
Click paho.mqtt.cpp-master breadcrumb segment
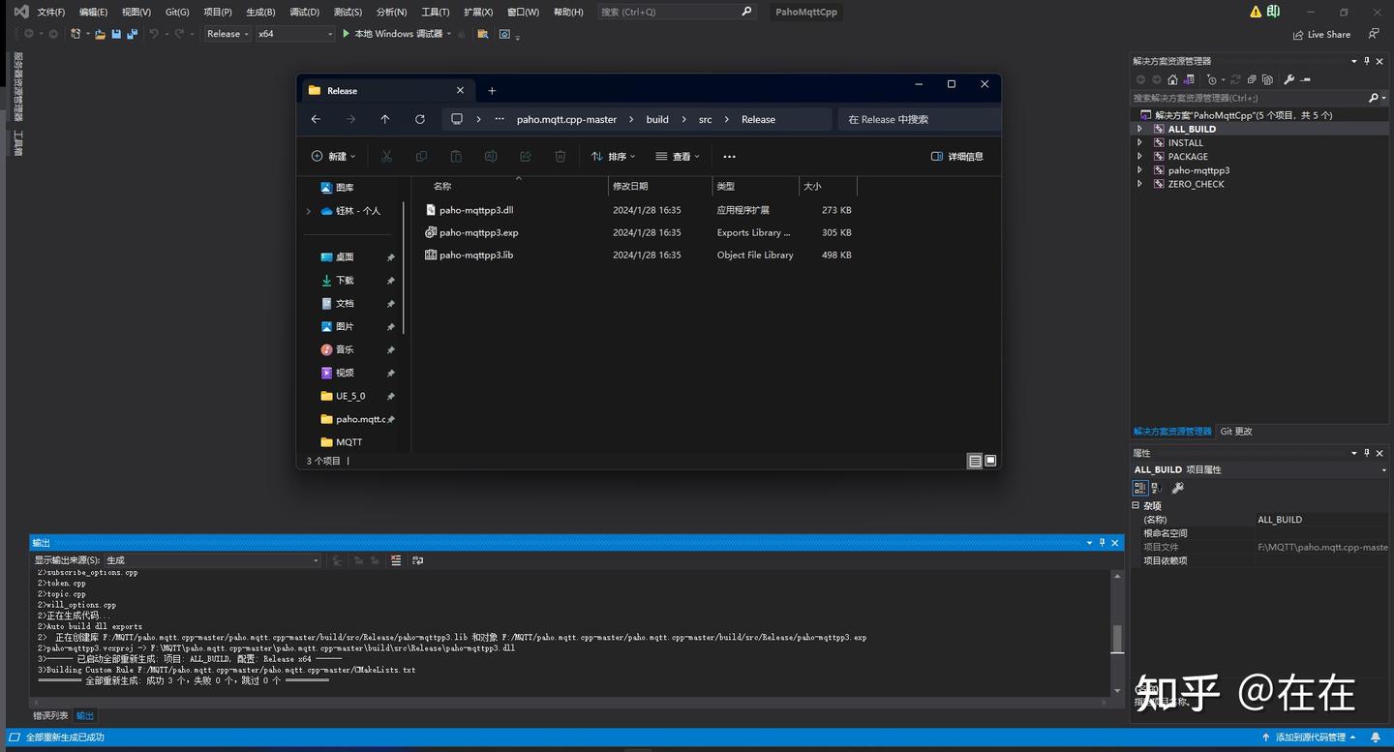[566, 120]
